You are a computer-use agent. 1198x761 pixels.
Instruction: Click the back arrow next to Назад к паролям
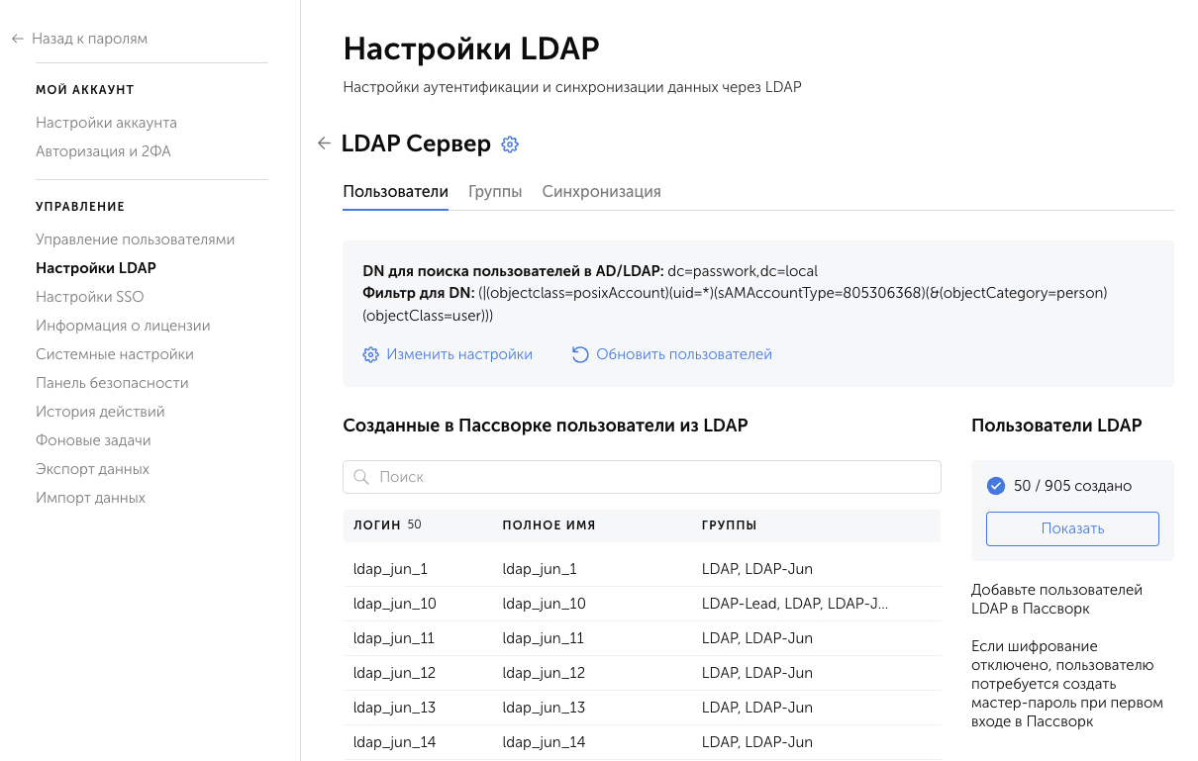[17, 39]
